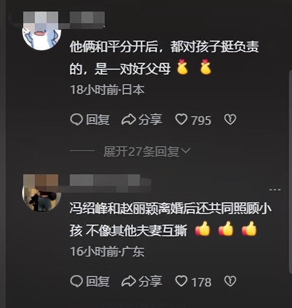Click share arrow icon on first comment
This screenshot has width=292, height=308.
[129, 120]
